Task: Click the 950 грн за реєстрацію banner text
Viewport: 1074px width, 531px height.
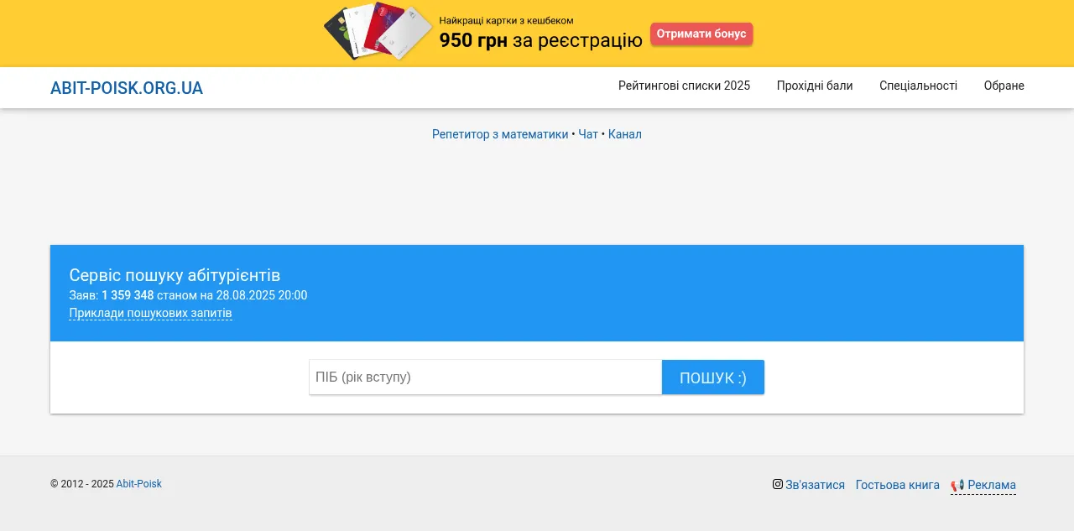Action: 541,39
